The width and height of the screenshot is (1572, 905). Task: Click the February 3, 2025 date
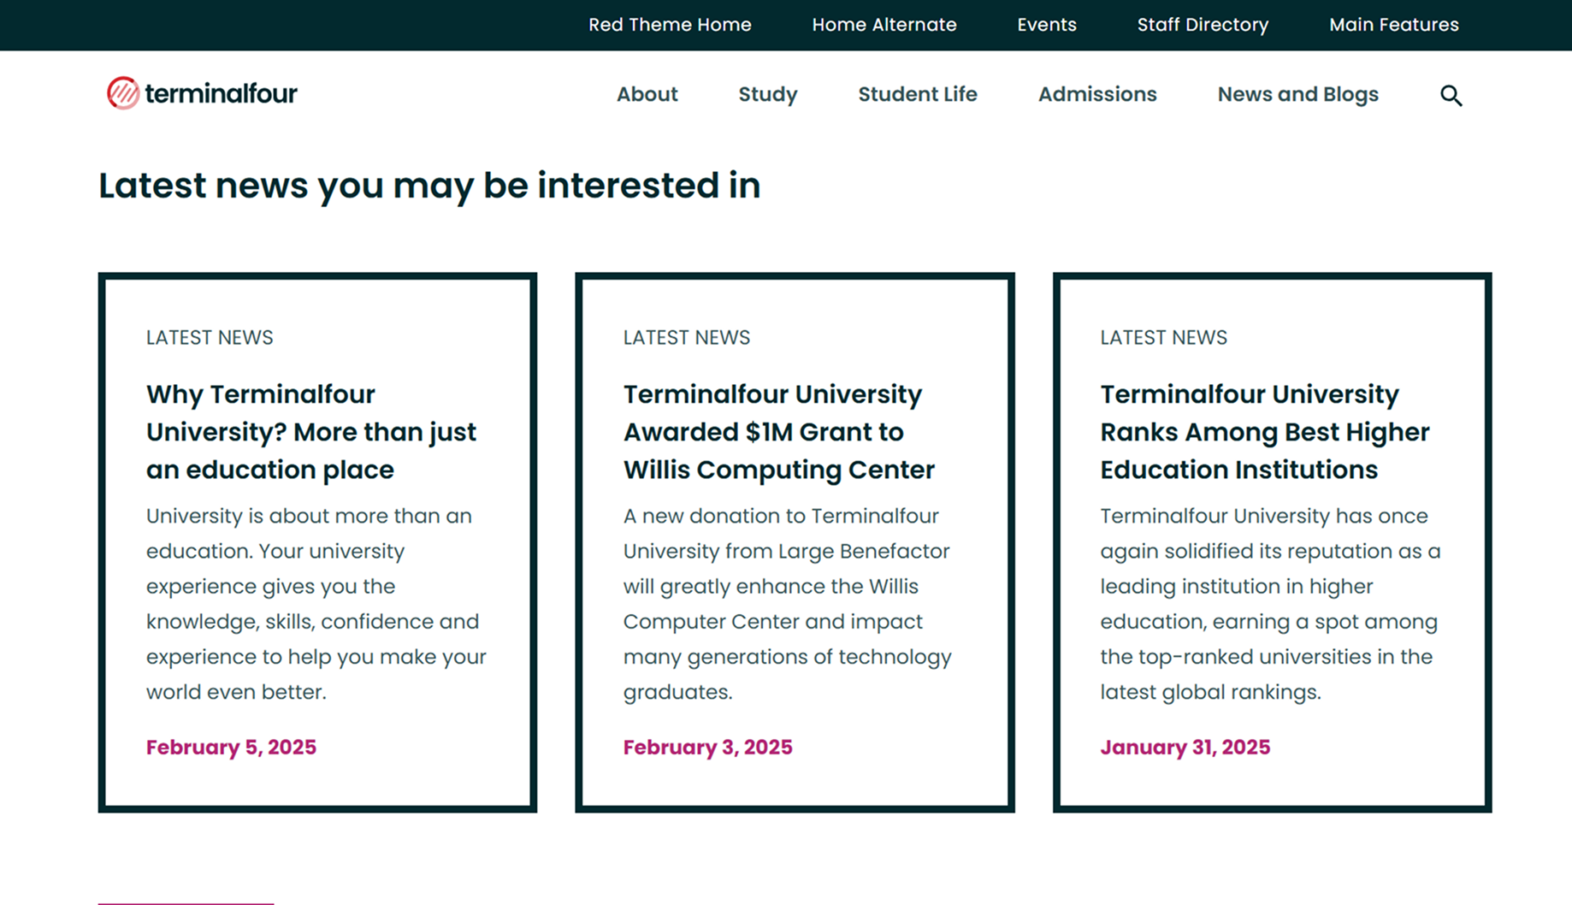[707, 747]
